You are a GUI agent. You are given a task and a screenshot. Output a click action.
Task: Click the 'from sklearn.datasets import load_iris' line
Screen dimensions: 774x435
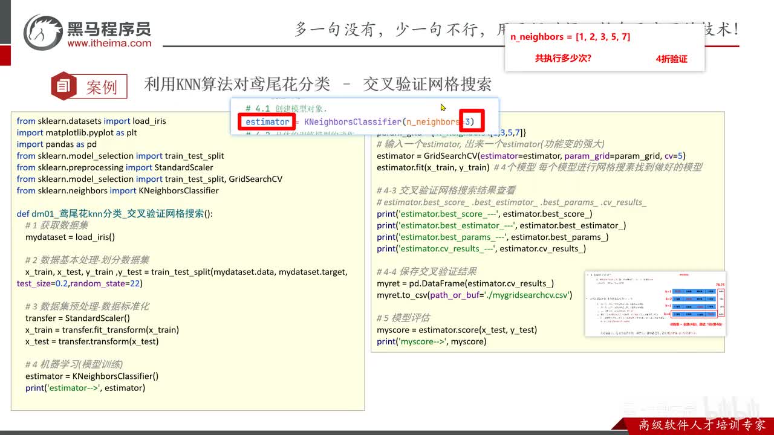click(x=91, y=121)
